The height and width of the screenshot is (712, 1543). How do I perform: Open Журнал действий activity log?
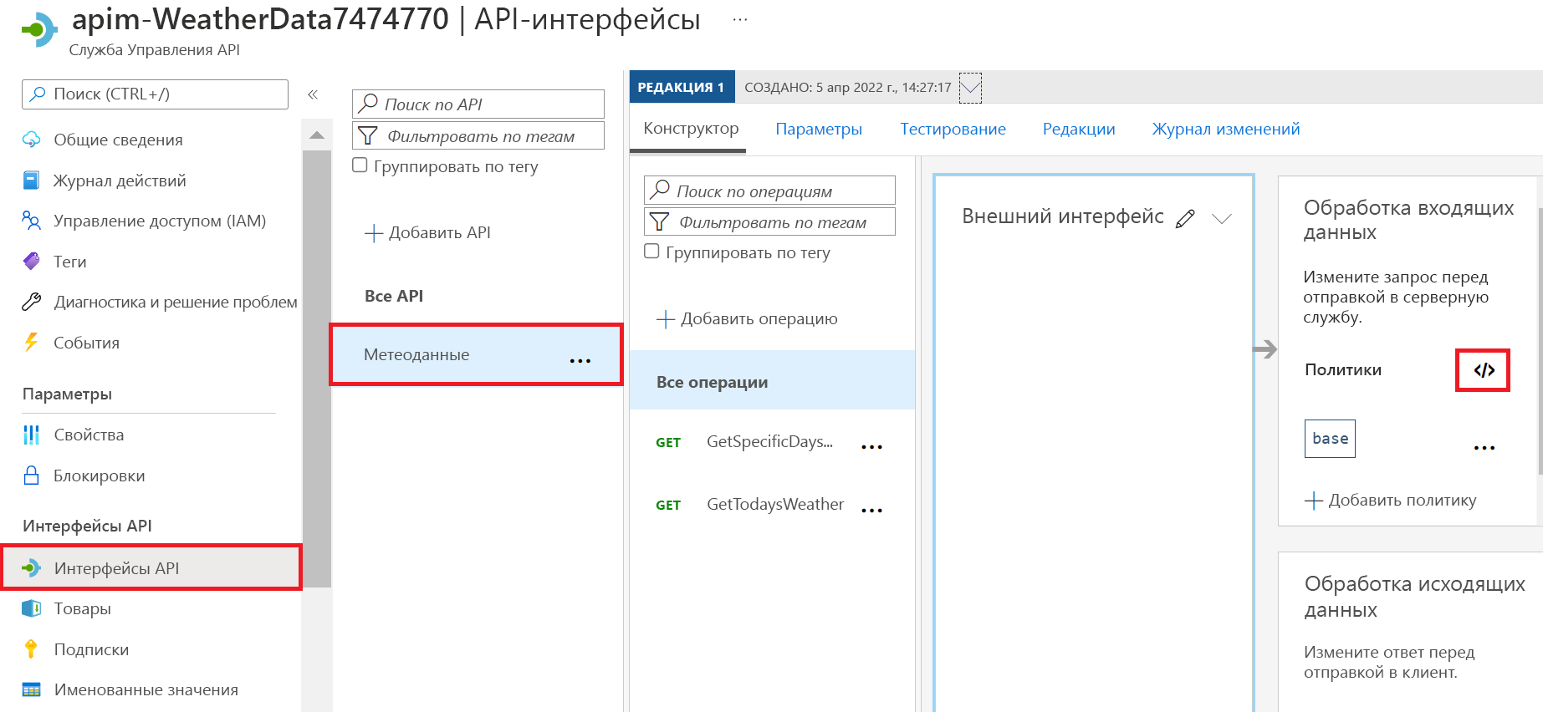coord(120,181)
